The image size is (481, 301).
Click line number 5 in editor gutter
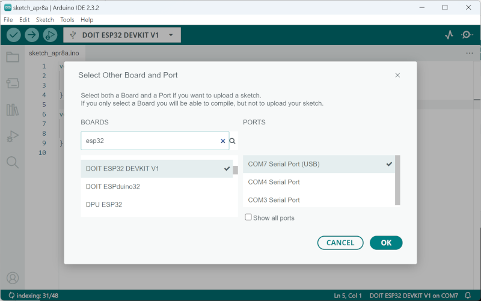pyautogui.click(x=44, y=105)
